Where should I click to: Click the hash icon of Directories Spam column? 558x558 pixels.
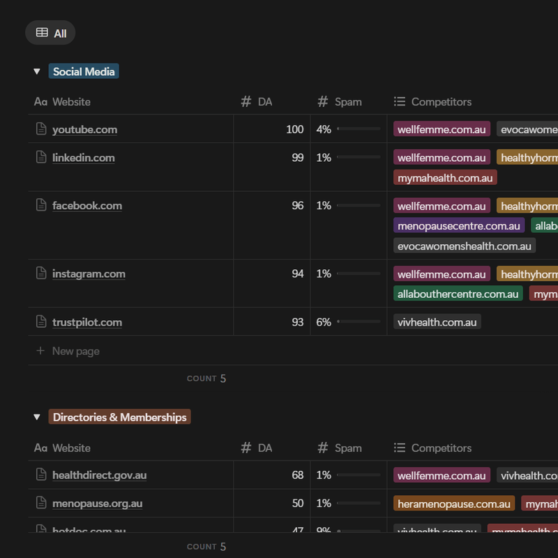(323, 448)
